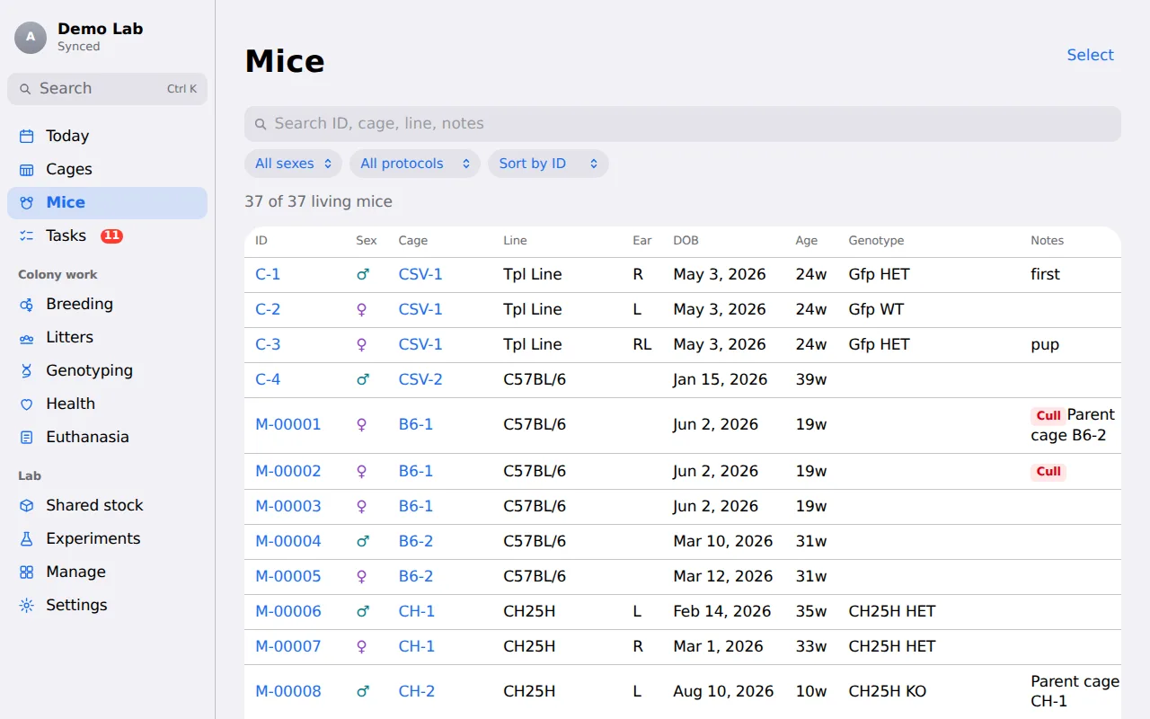Click the Euthanasia document icon

coord(27,437)
